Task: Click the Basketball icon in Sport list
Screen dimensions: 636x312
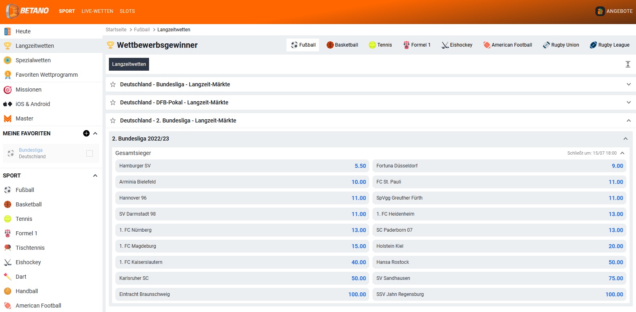Action: [8, 204]
